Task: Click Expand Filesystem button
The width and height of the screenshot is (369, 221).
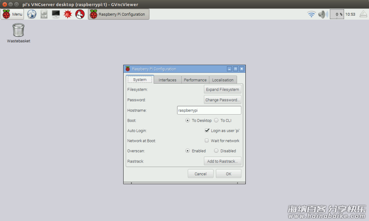Action: tap(222, 89)
